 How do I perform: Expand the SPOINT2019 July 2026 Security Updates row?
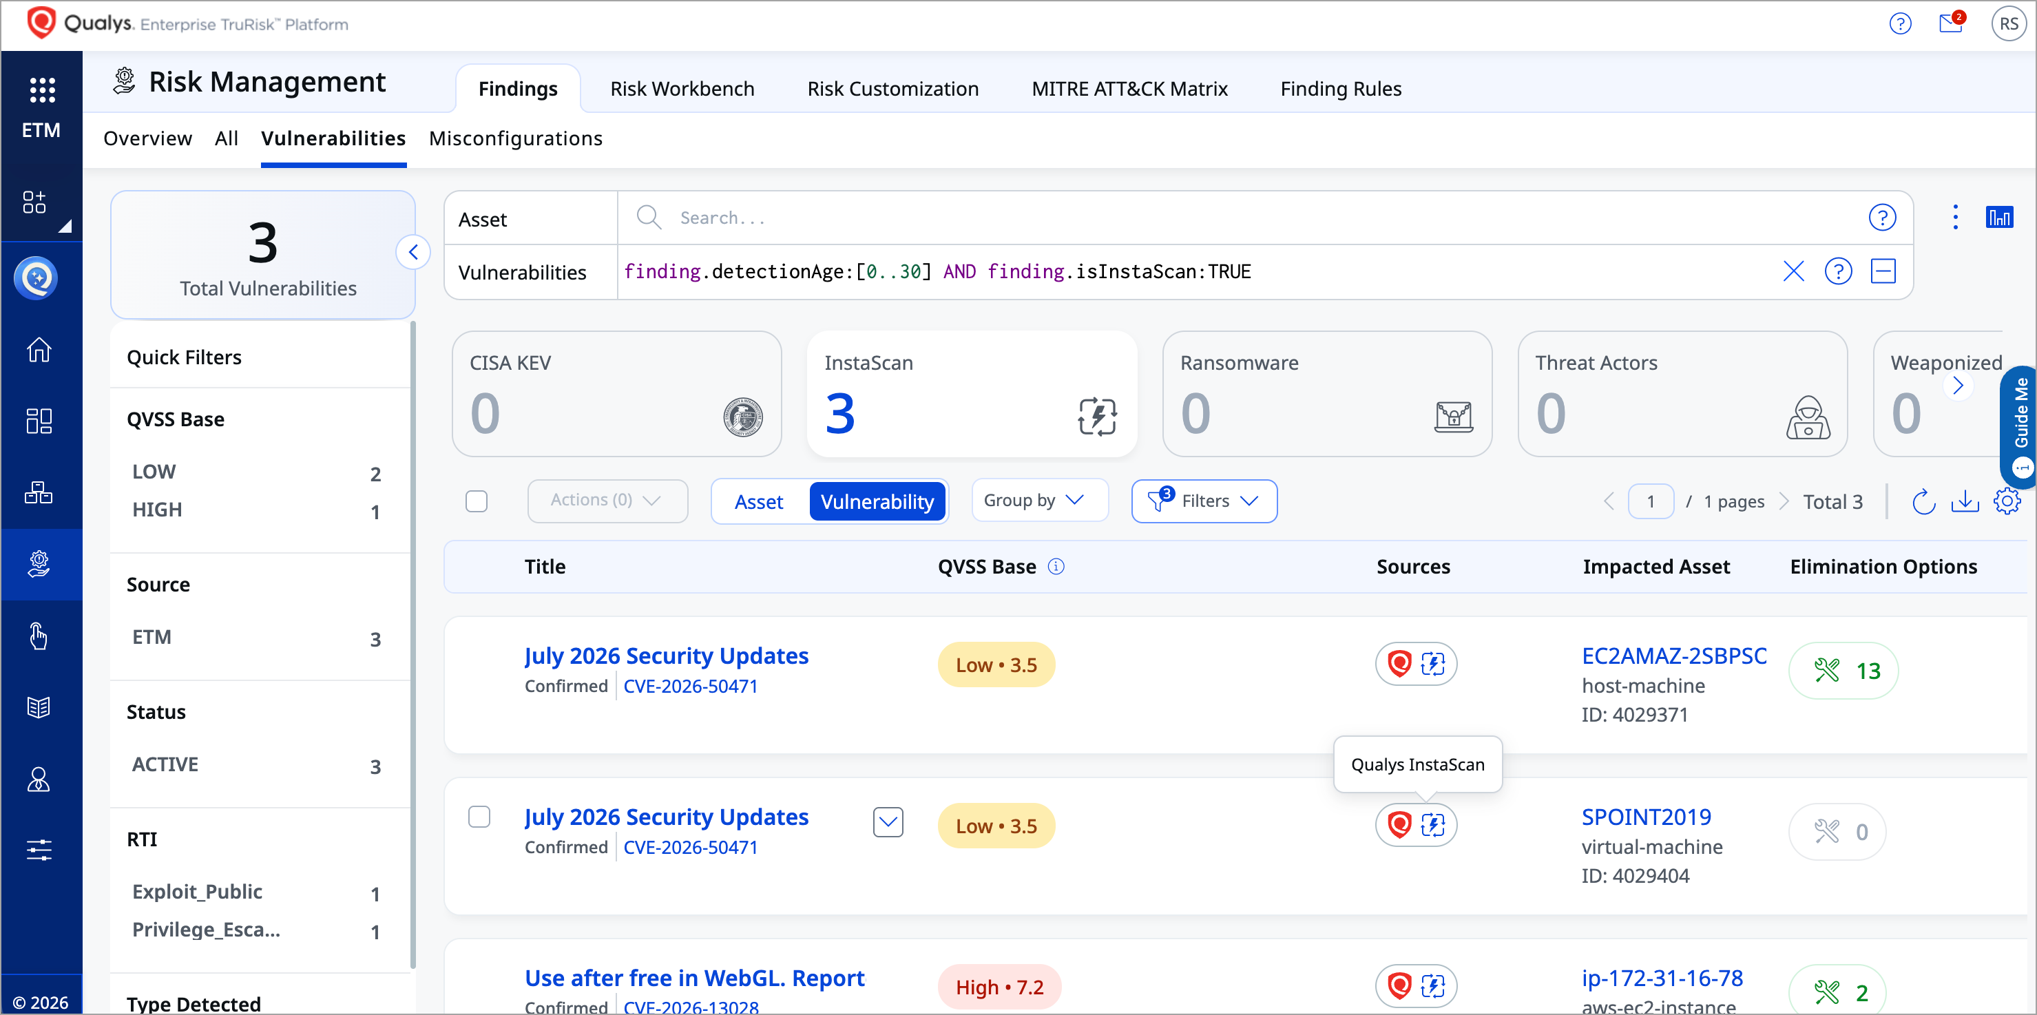(x=888, y=822)
